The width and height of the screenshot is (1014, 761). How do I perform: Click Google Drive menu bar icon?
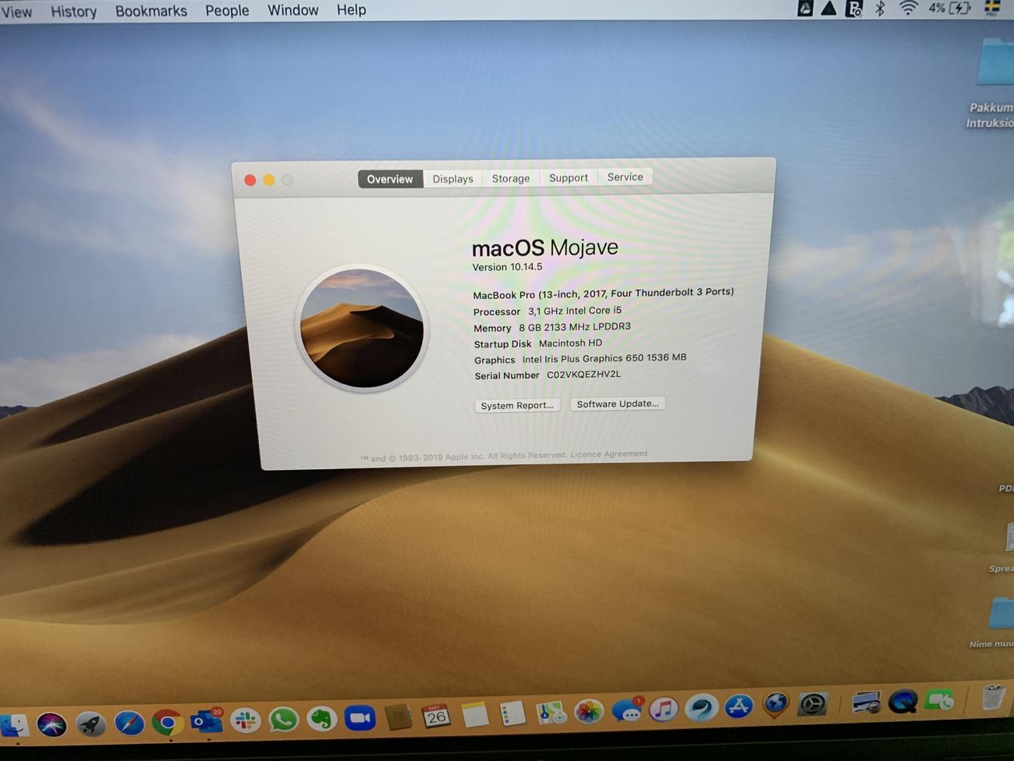pyautogui.click(x=805, y=9)
